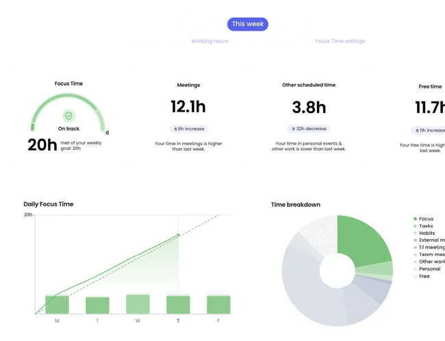Click the hatched Free legend marker
This screenshot has height=341, width=445.
[x=415, y=276]
